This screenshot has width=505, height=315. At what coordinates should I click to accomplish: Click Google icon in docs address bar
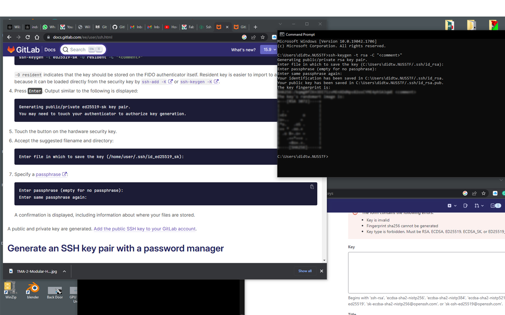(x=244, y=37)
